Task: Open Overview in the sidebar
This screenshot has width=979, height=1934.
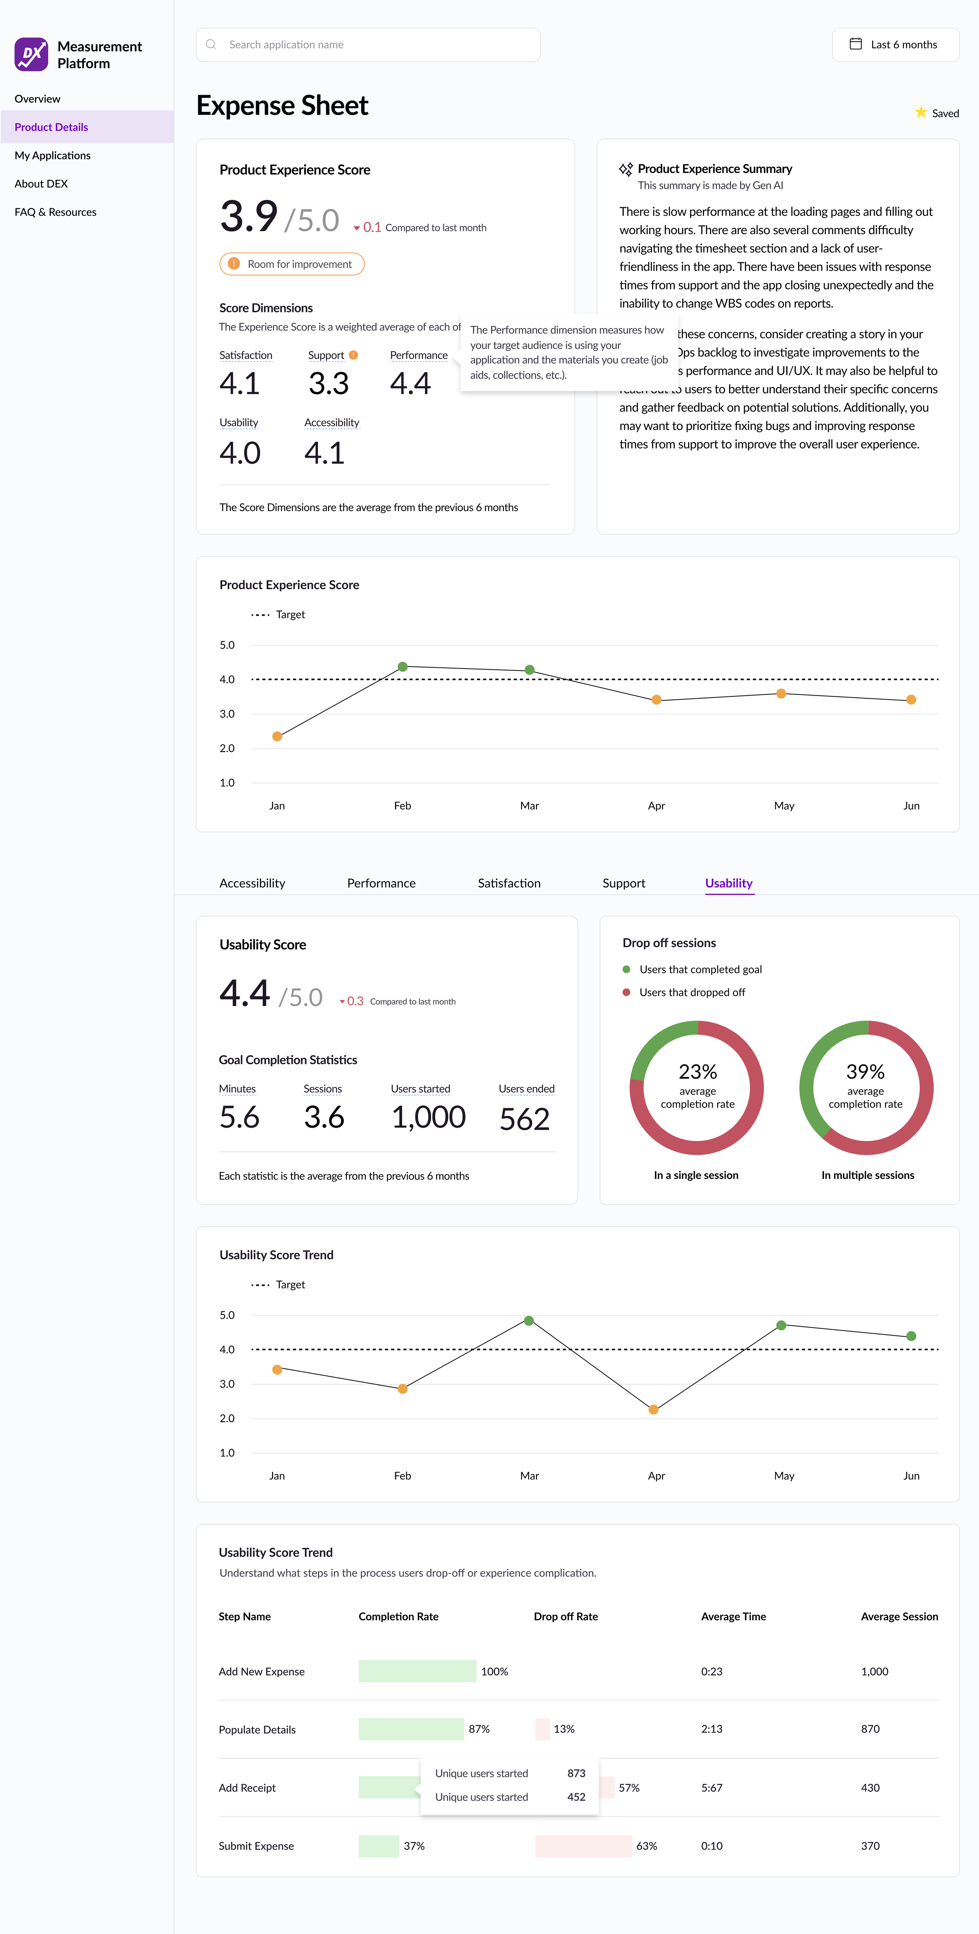Action: (x=38, y=99)
